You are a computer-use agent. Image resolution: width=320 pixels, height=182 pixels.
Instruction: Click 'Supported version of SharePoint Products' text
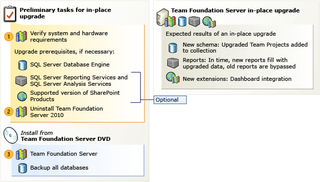pyautogui.click(x=75, y=96)
